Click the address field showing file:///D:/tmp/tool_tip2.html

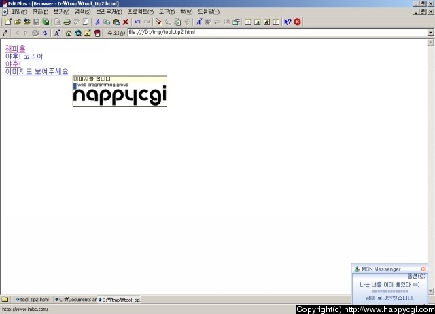(277, 33)
